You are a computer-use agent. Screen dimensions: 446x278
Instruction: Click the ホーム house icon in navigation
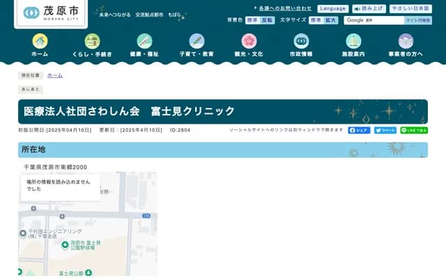point(40,41)
